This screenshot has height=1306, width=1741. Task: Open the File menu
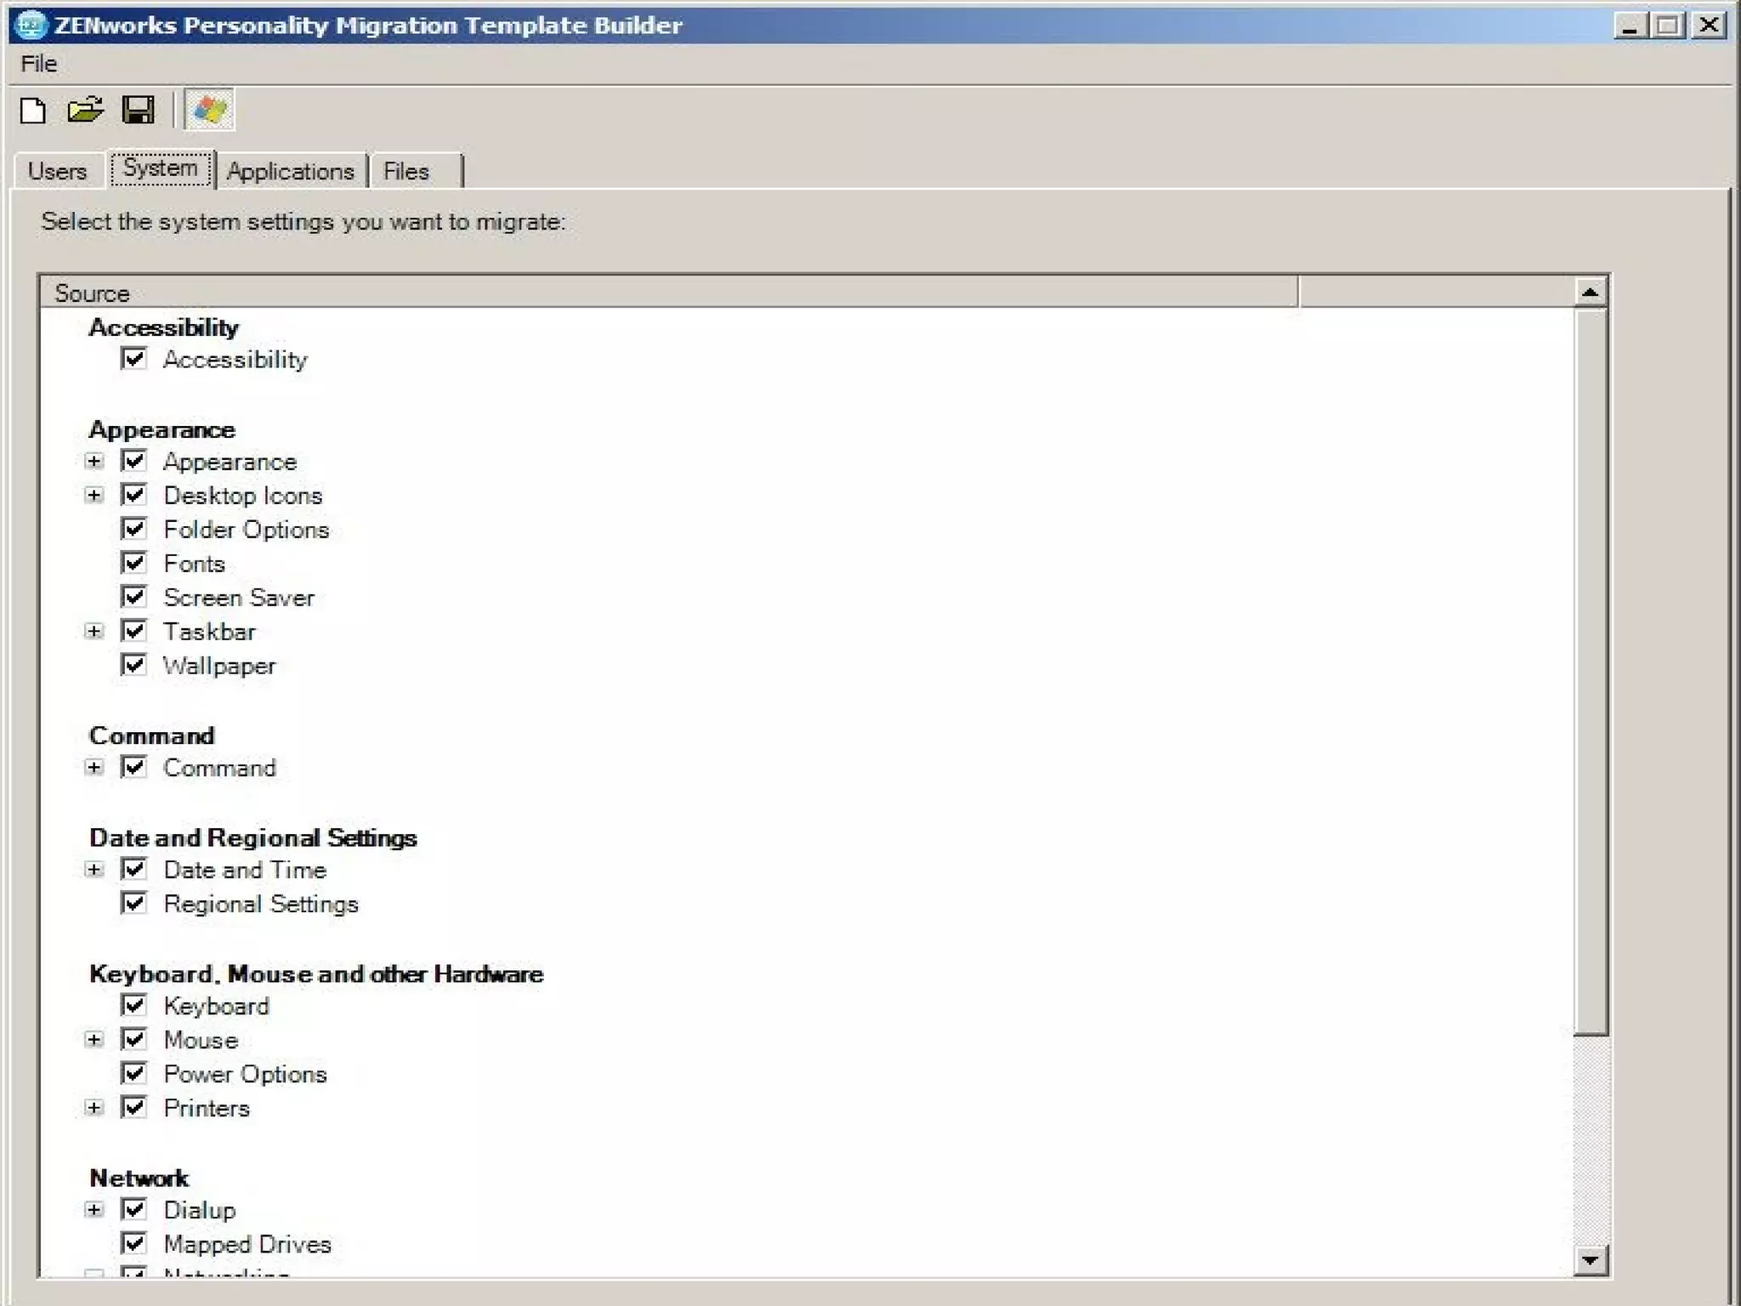tap(39, 64)
